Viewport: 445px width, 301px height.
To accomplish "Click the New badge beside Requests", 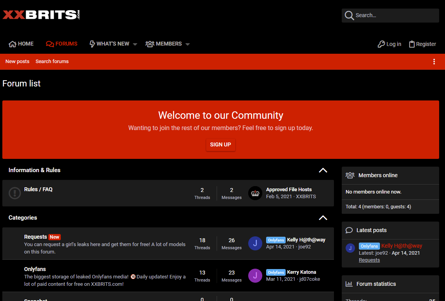I will coord(55,237).
